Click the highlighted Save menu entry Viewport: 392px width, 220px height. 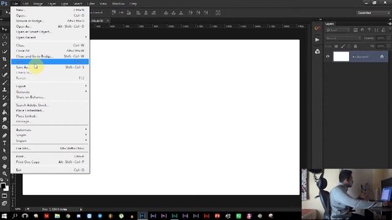[50, 62]
